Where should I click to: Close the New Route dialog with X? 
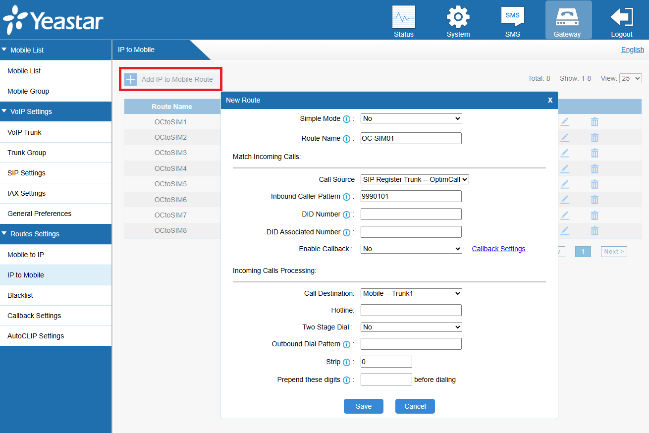coord(550,100)
